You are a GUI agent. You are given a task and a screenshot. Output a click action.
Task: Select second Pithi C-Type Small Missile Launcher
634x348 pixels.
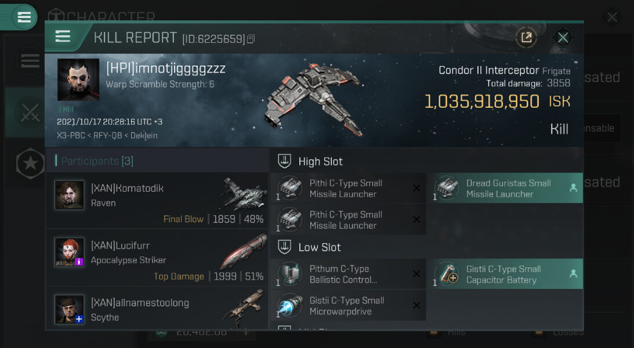pyautogui.click(x=348, y=219)
